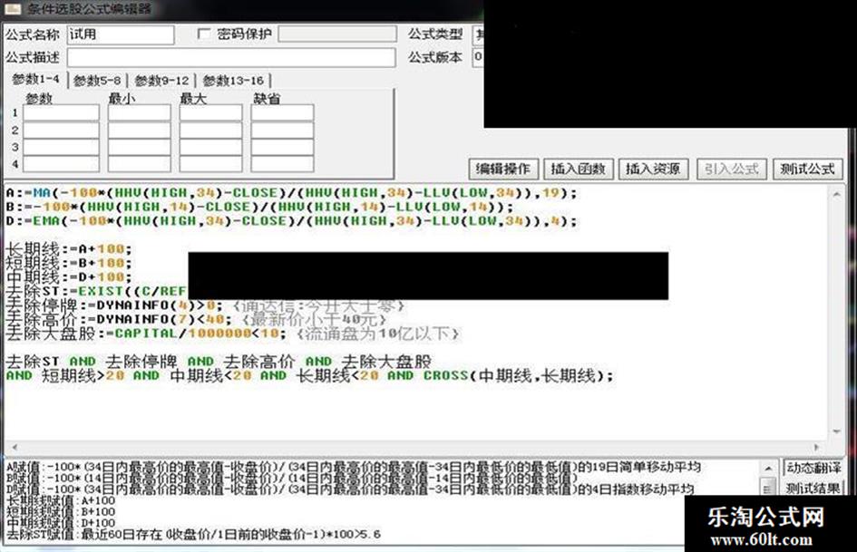Click row 1 缺省 value field
This screenshot has width=857, height=552.
282,112
